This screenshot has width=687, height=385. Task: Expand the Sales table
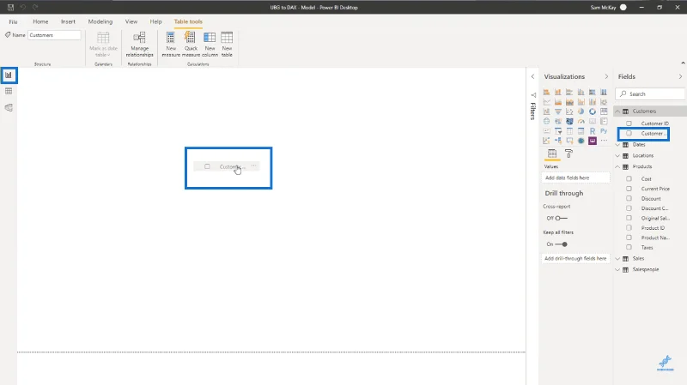(x=617, y=259)
